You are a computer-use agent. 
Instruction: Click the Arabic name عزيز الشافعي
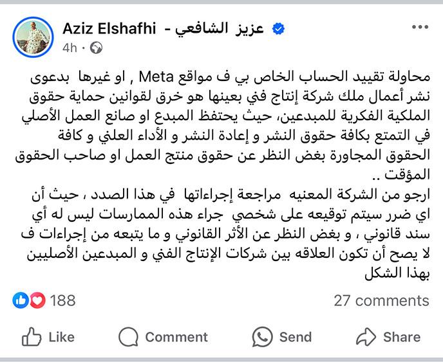218,29
